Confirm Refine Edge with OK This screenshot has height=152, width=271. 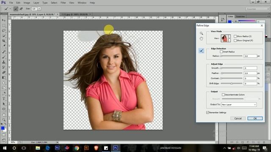pyautogui.click(x=255, y=118)
